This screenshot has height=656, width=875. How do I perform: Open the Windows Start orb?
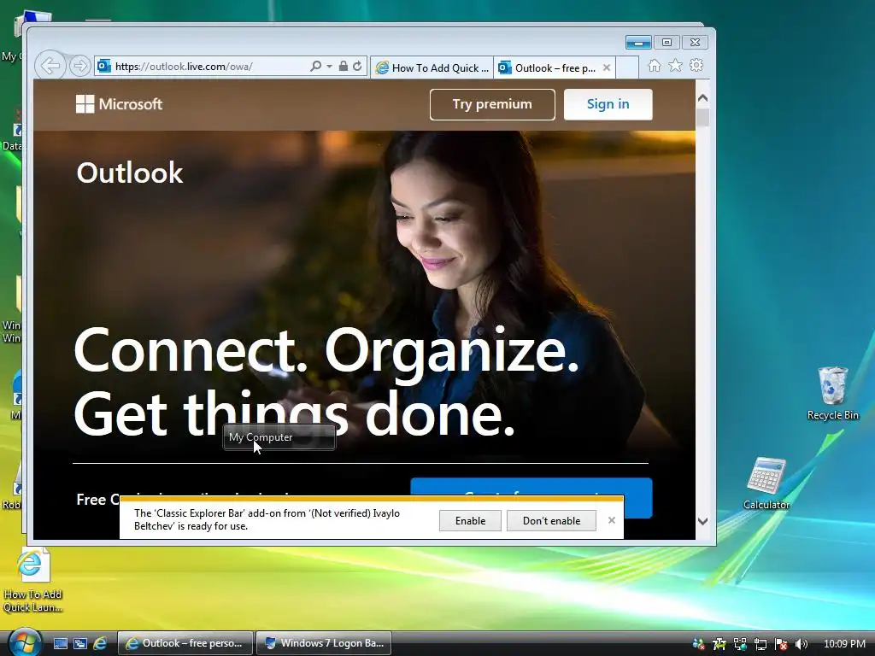[25, 642]
